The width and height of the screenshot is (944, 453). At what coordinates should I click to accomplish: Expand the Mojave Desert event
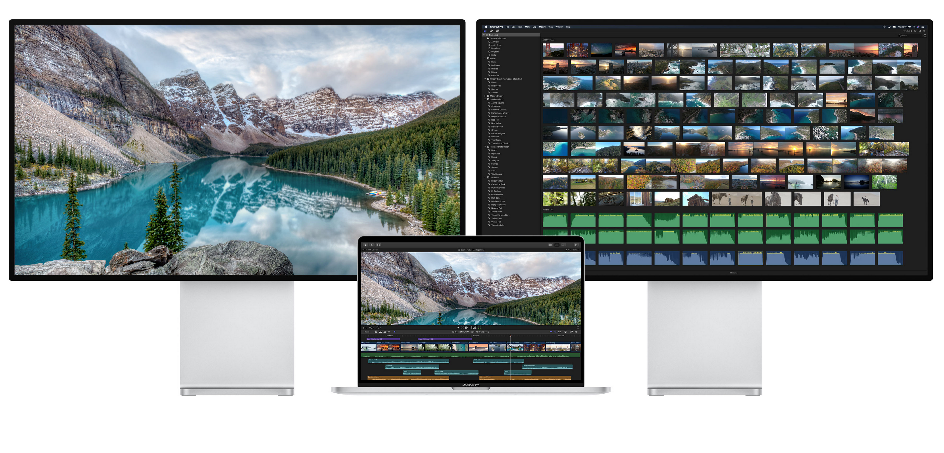tap(485, 96)
